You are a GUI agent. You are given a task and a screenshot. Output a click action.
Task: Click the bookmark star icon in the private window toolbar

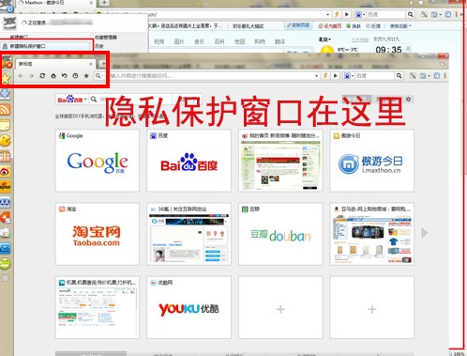coord(86,76)
